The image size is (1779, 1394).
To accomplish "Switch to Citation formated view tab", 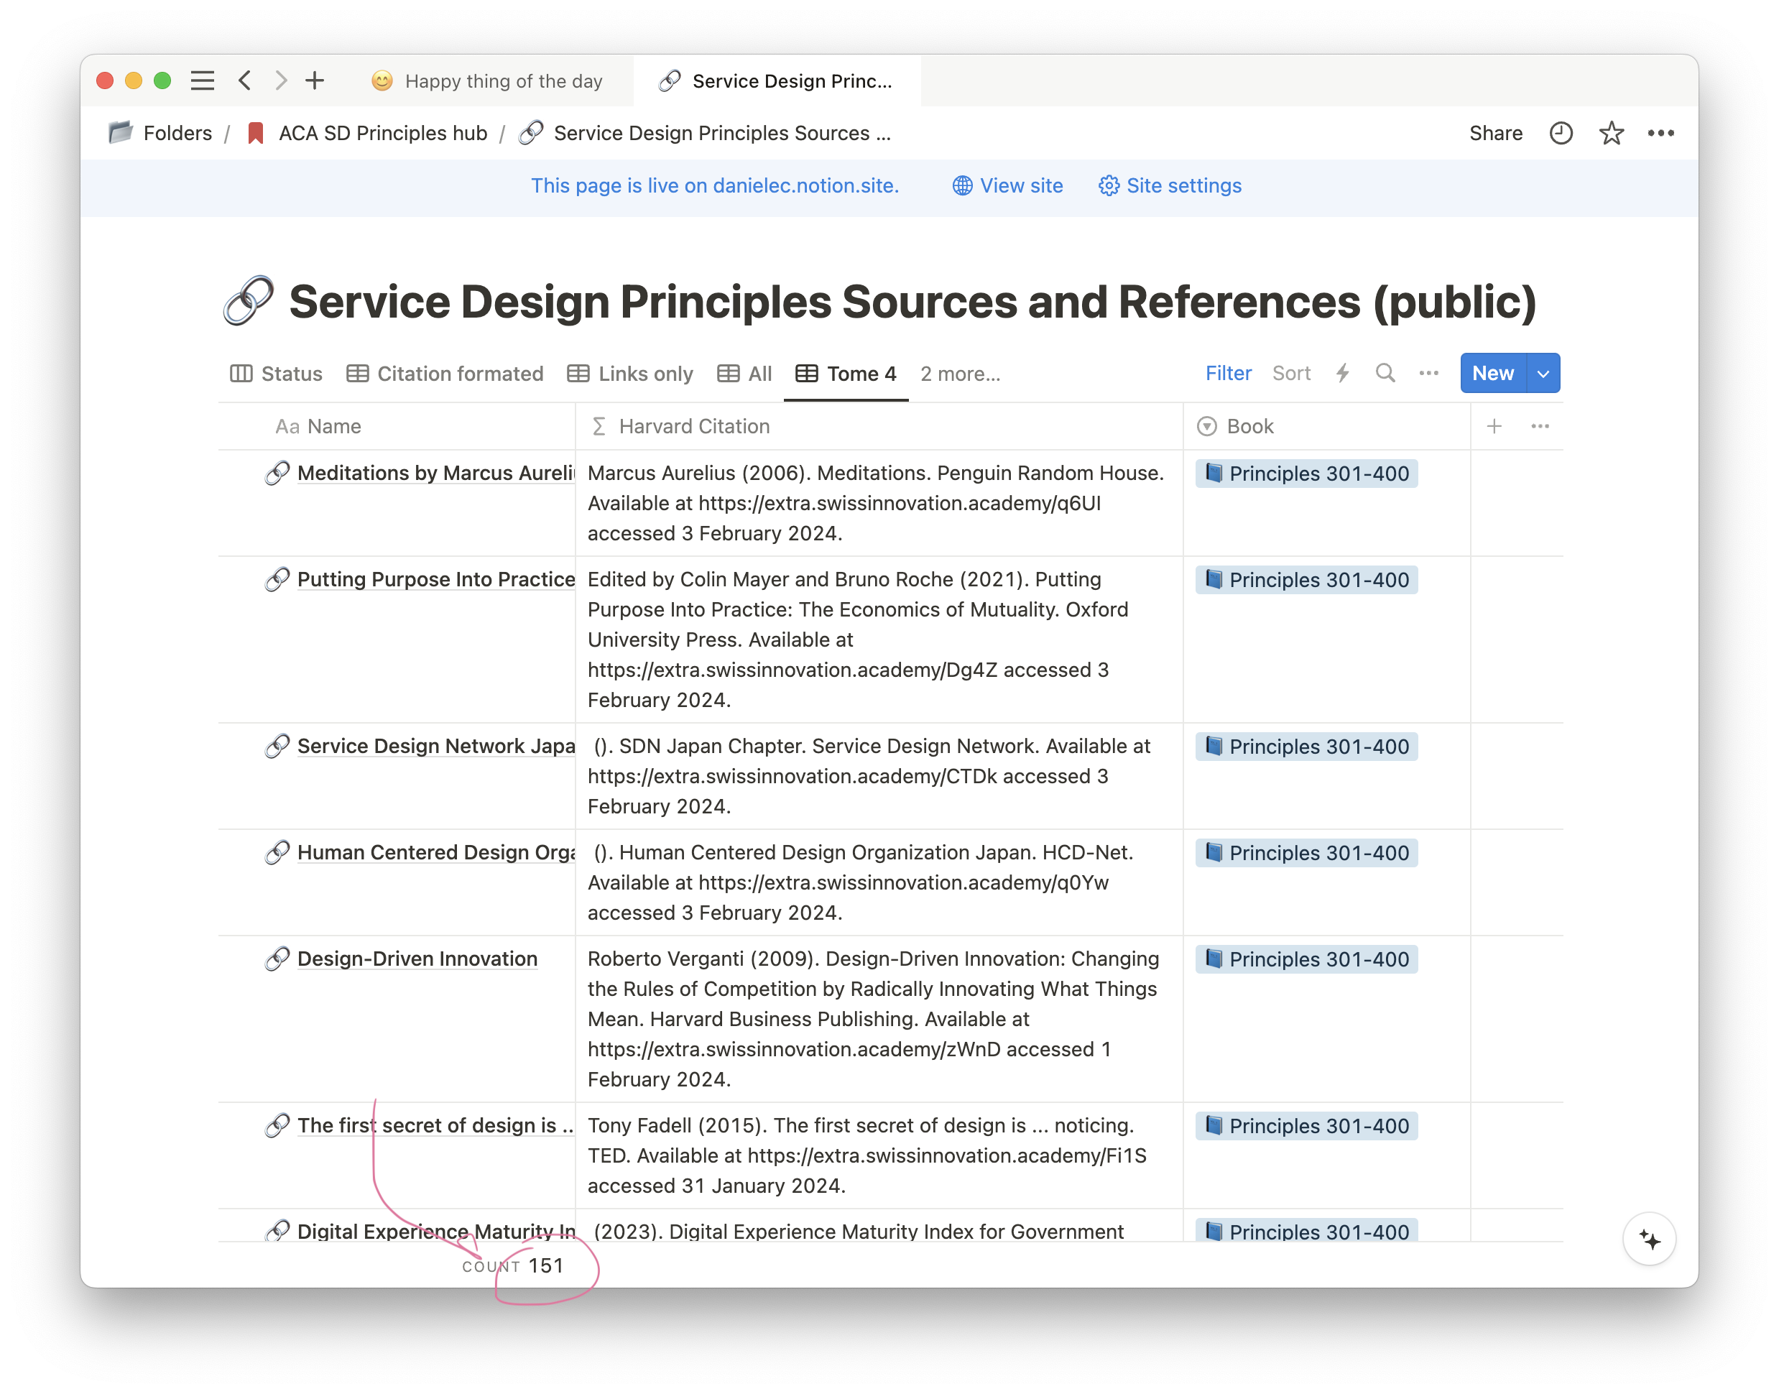I will coord(445,374).
